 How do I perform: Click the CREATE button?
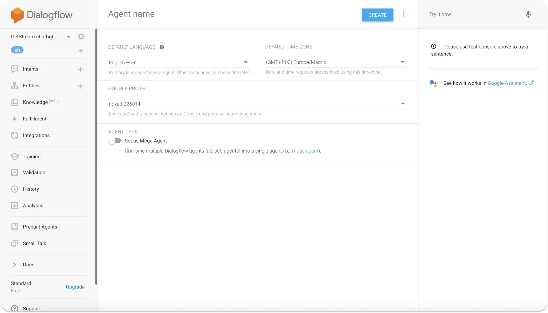tap(377, 15)
